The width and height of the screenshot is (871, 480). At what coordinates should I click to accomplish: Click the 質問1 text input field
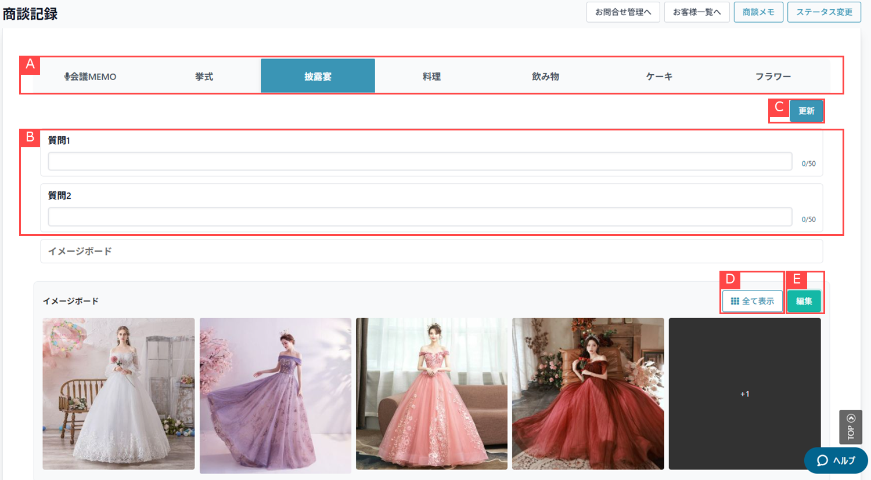(x=420, y=162)
